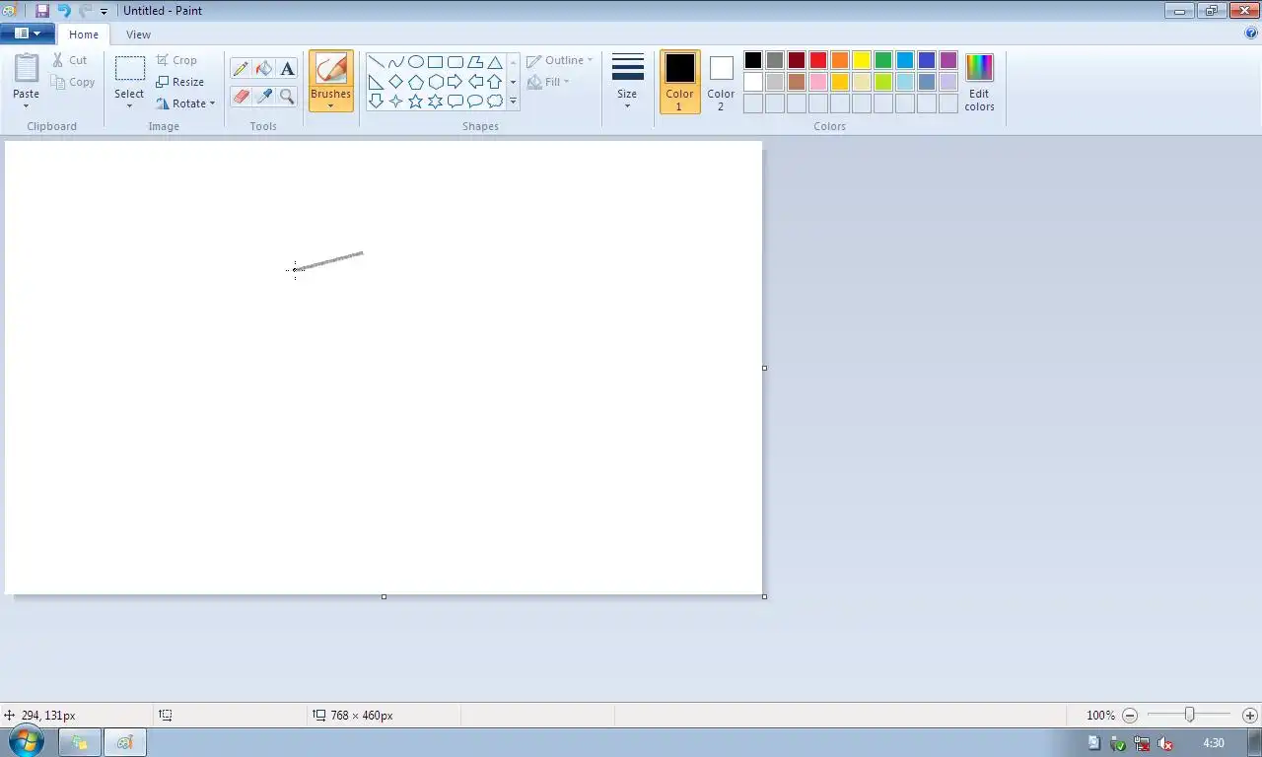This screenshot has height=757, width=1262.
Task: Open the Paint Help icon
Action: [1251, 33]
